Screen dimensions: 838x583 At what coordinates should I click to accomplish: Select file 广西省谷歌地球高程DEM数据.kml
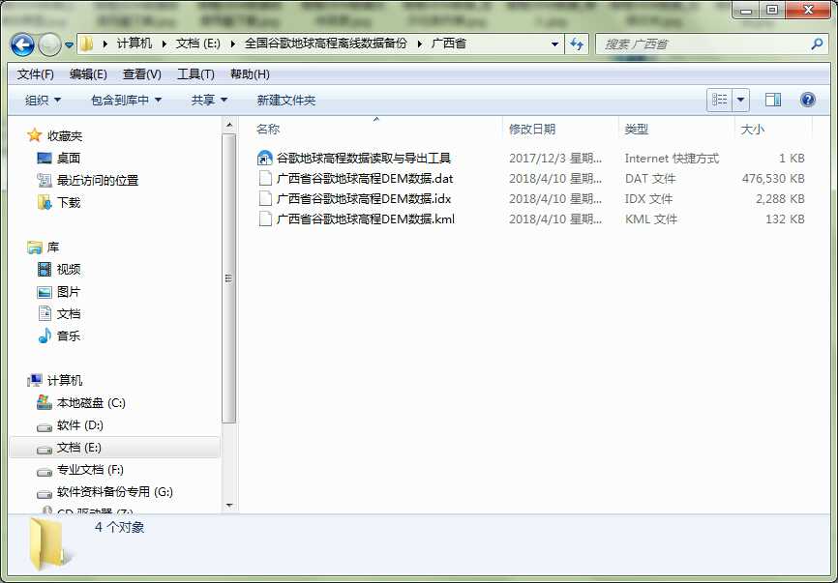click(365, 219)
